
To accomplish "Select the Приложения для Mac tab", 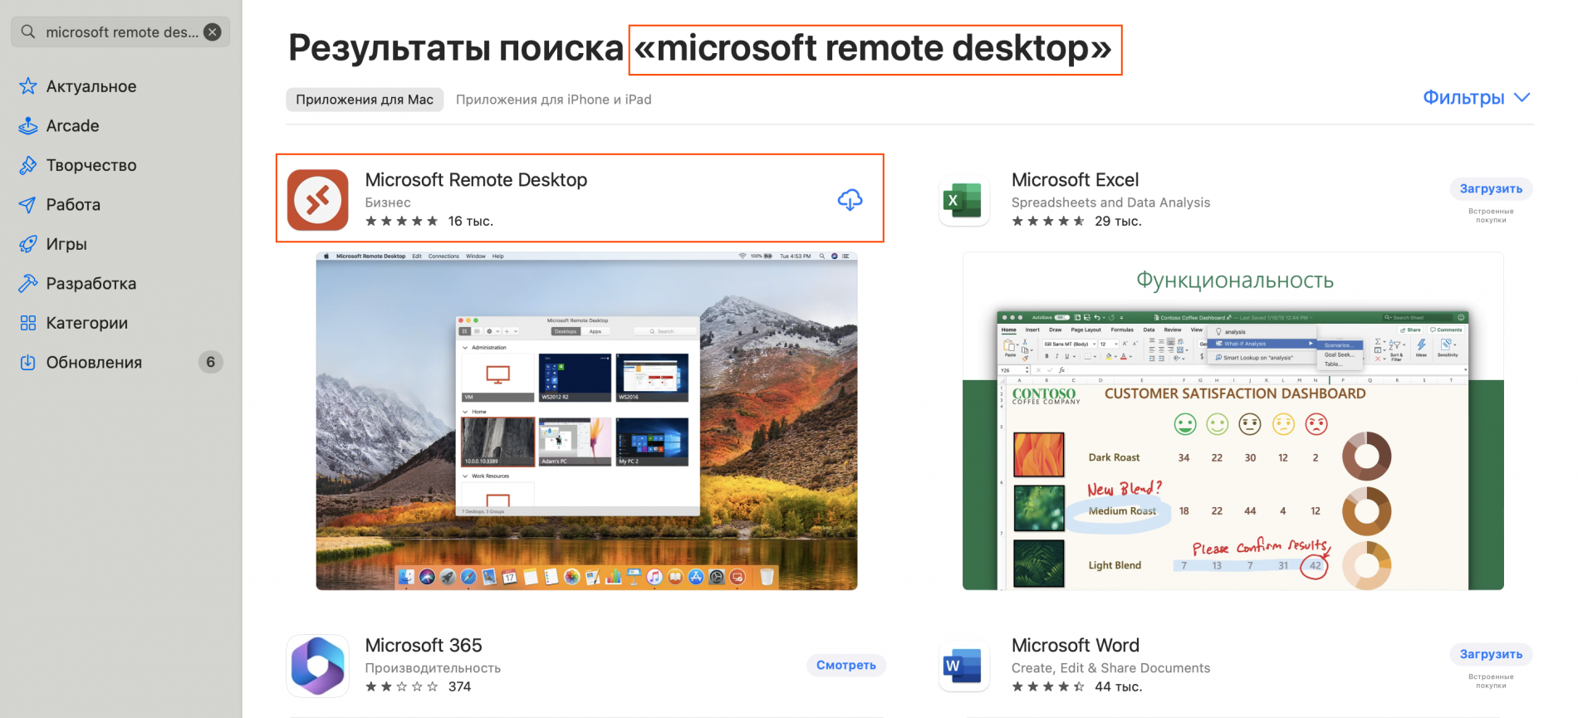I will pos(365,100).
